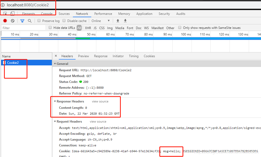Viewport: 261px width, 157px height.
Task: Enable Disable cache checkbox
Action: [64, 21]
